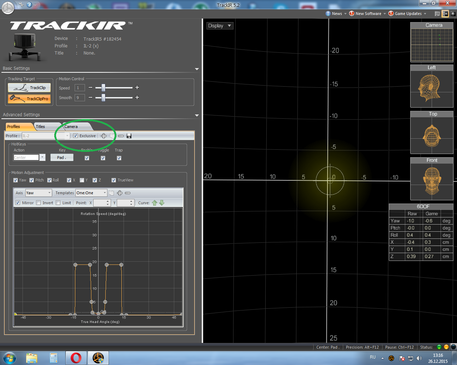Screen dimensions: 457x365
Task: Toggle the Roll axis checkbox
Action: point(49,180)
